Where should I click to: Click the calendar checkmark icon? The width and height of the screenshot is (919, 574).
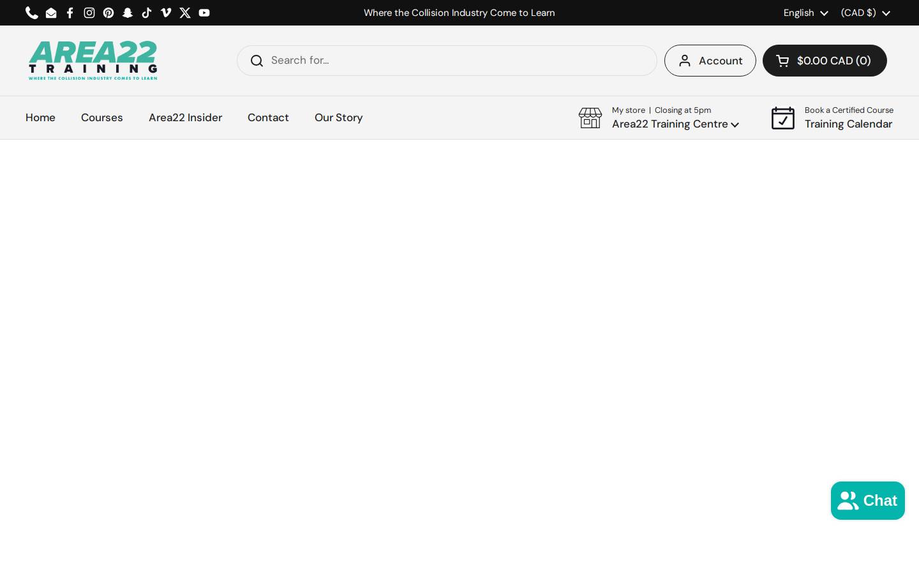pos(783,118)
